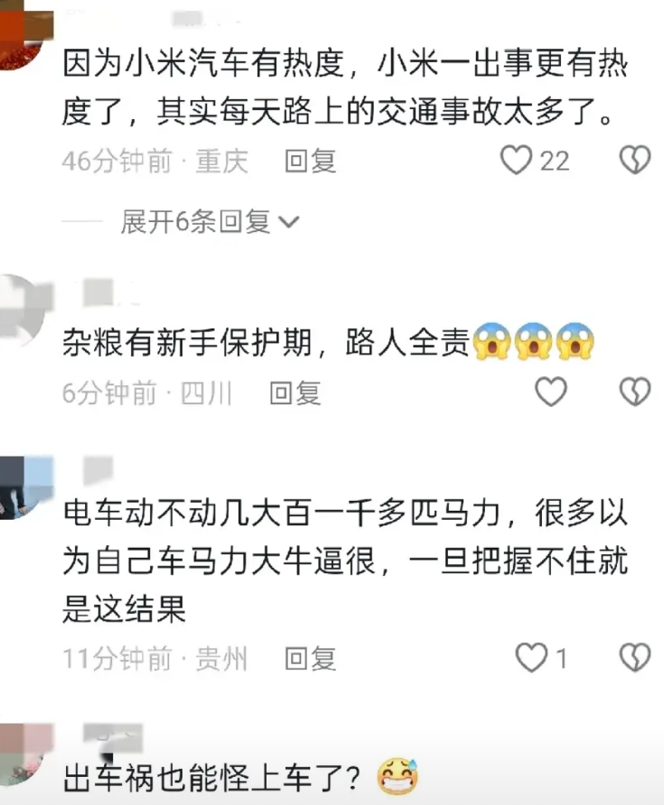Open avatar of the 电车动不动 commenter
This screenshot has width=664, height=805.
pos(23,487)
